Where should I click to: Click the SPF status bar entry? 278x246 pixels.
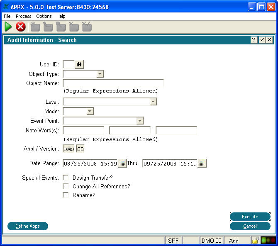[x=173, y=241]
